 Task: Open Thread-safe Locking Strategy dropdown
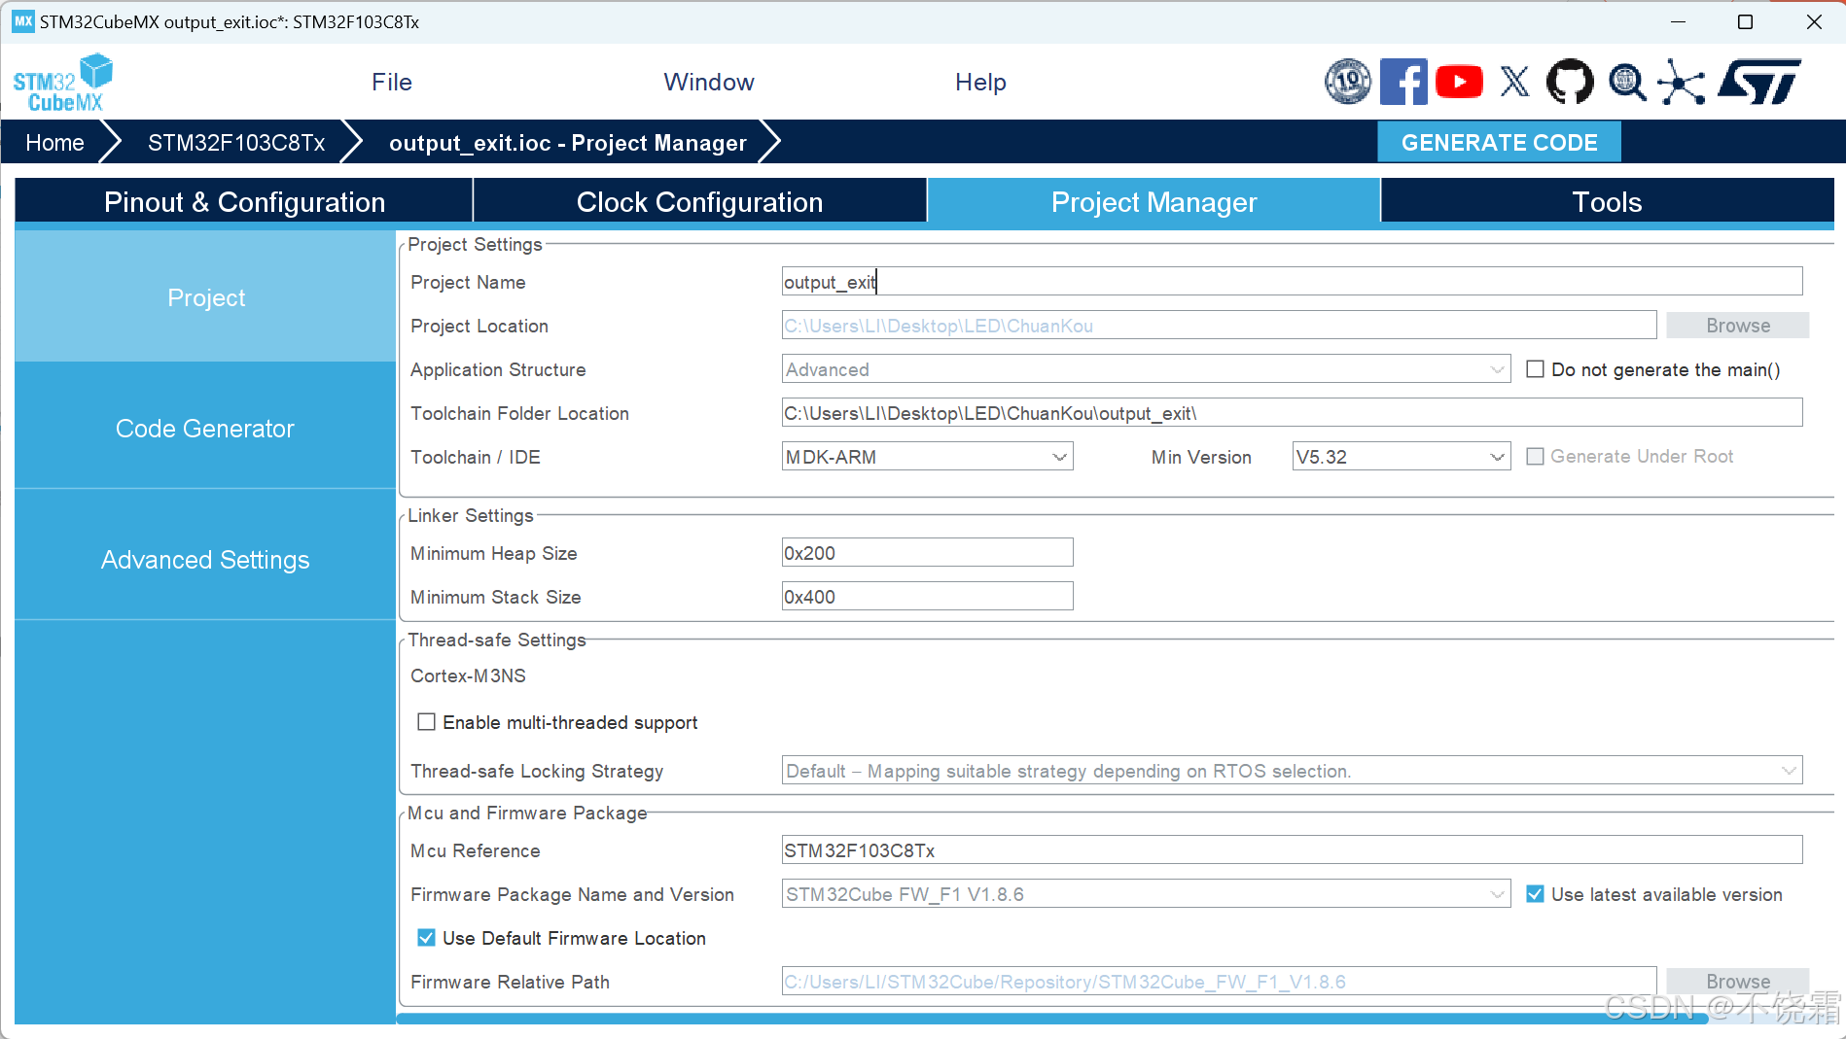coord(1292,771)
